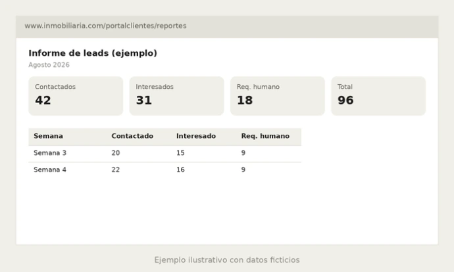Click the Req. humano table column header
The width and height of the screenshot is (454, 272).
pyautogui.click(x=265, y=136)
